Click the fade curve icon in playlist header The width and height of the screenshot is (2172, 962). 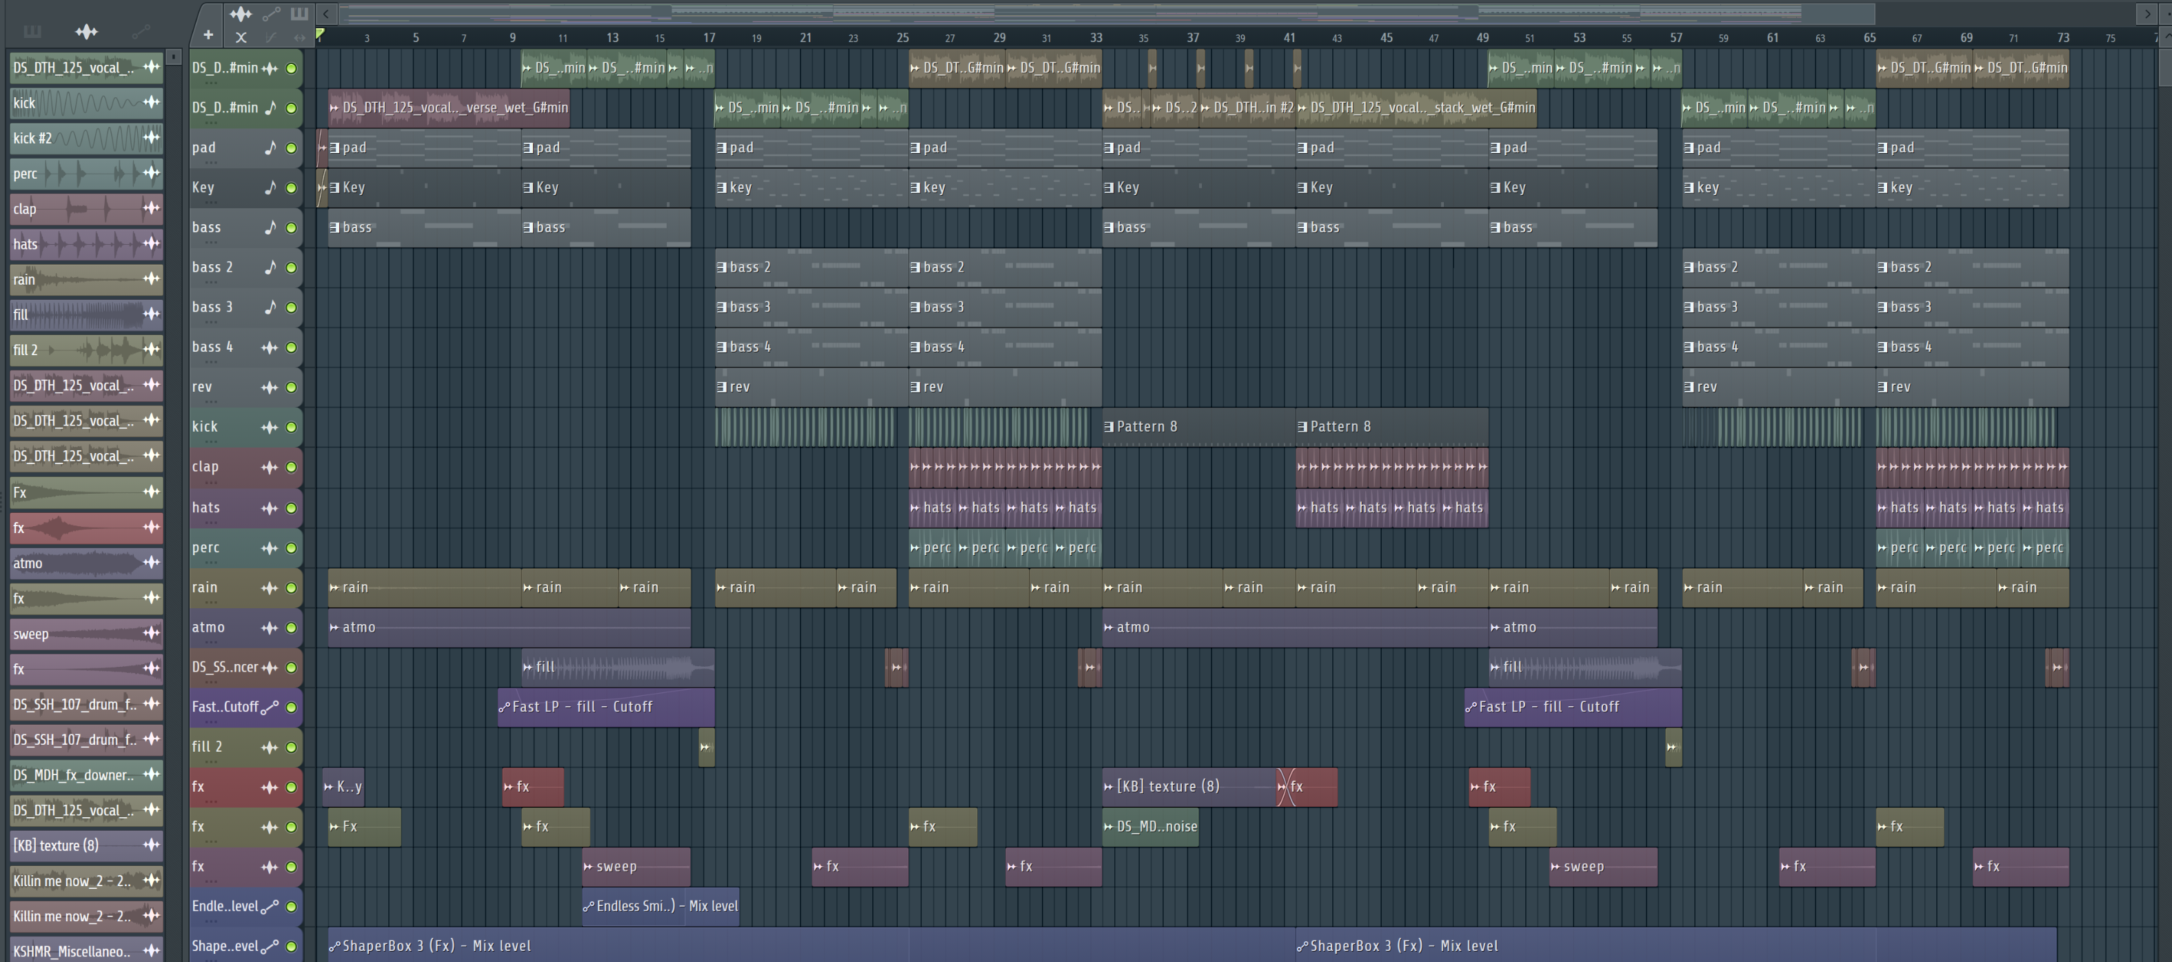(x=271, y=37)
